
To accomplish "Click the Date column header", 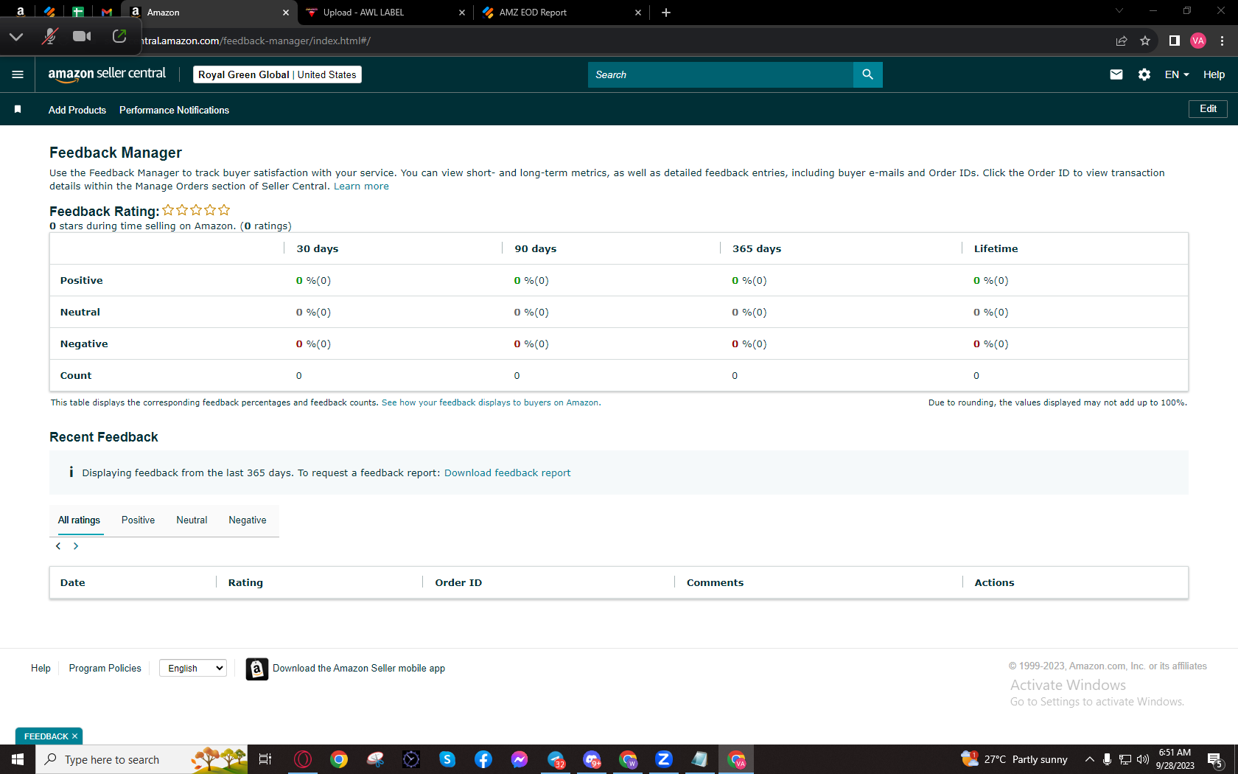I will click(x=72, y=582).
